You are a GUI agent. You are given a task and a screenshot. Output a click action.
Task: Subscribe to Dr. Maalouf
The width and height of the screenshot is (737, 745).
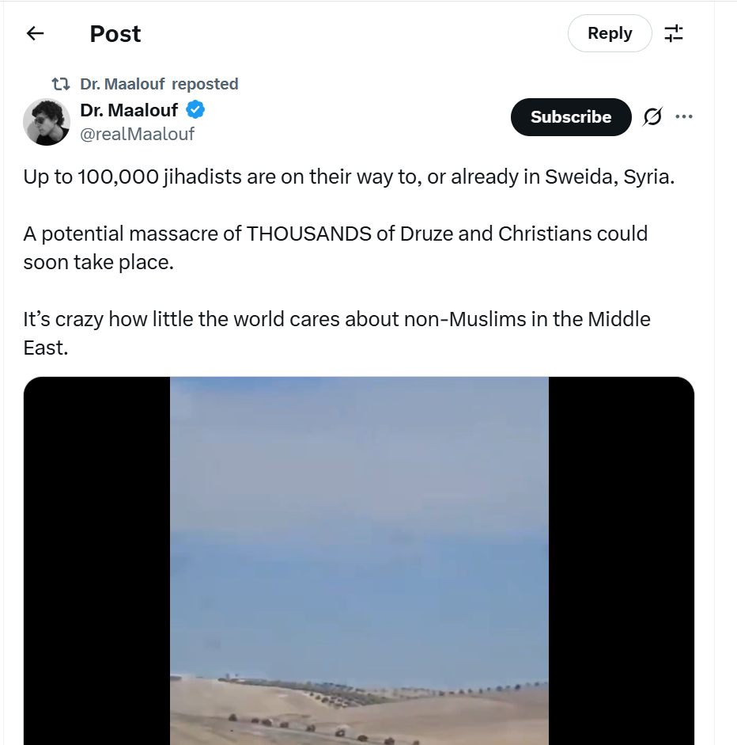571,117
